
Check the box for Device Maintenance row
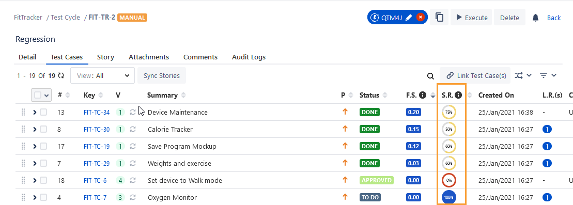[43, 112]
